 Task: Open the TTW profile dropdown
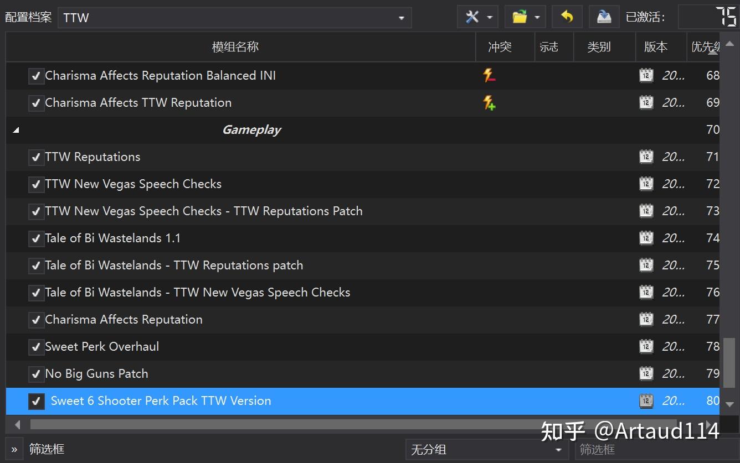click(x=400, y=17)
